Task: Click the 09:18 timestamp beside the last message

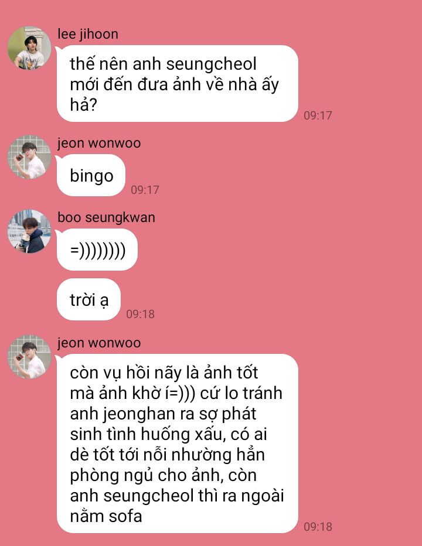Action: pos(318,527)
